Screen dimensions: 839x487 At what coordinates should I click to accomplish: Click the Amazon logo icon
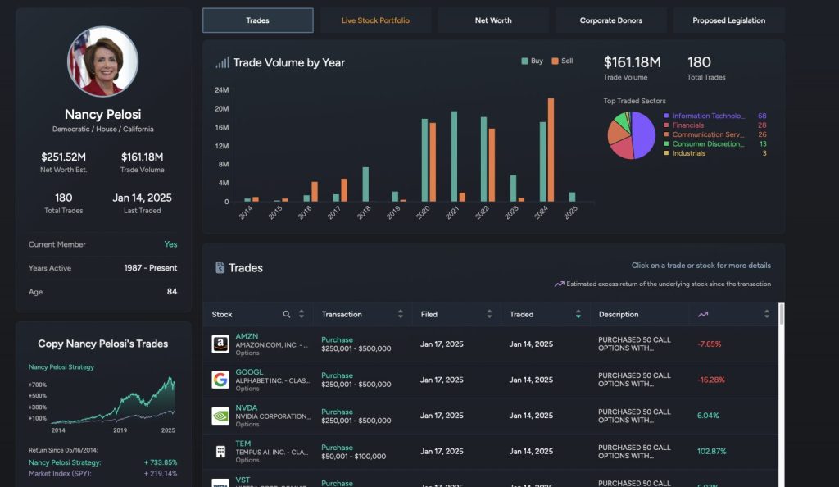pos(220,344)
